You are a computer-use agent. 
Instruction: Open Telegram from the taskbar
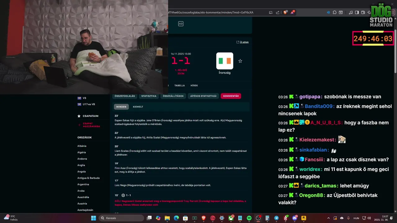coord(276,218)
